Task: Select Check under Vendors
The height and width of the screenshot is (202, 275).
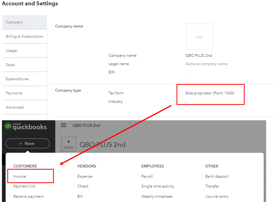Action: coord(83,186)
